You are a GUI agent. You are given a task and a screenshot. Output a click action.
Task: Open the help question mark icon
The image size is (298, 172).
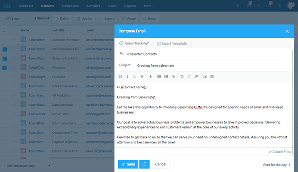coord(279,6)
